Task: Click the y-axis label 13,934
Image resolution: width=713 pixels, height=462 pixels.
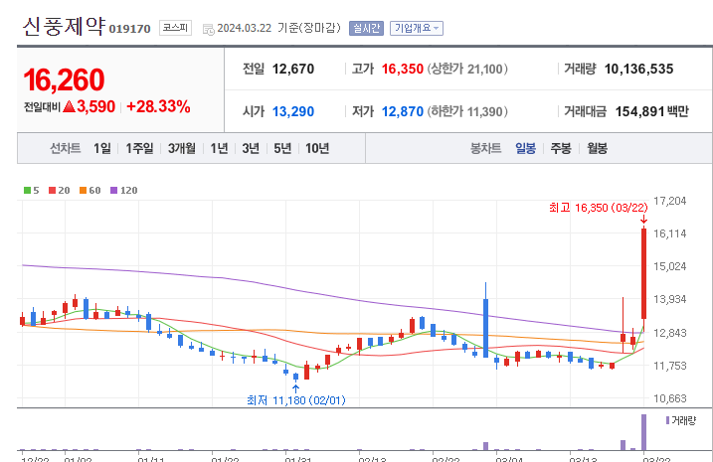Action: click(670, 299)
